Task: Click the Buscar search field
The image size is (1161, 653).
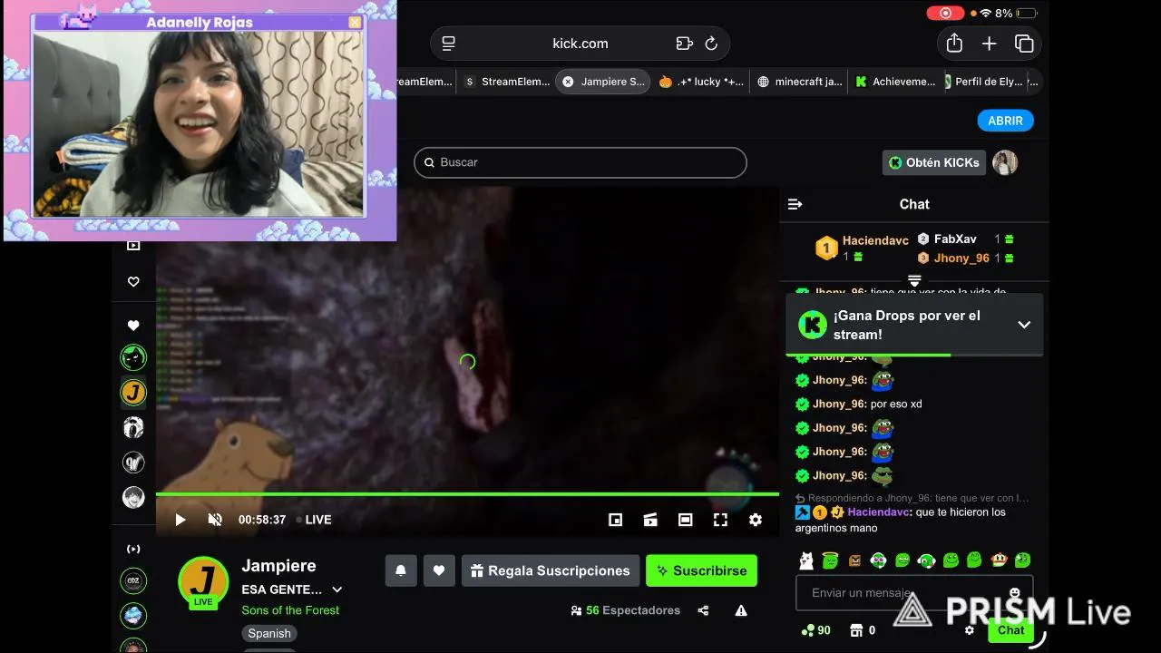Action: (580, 162)
